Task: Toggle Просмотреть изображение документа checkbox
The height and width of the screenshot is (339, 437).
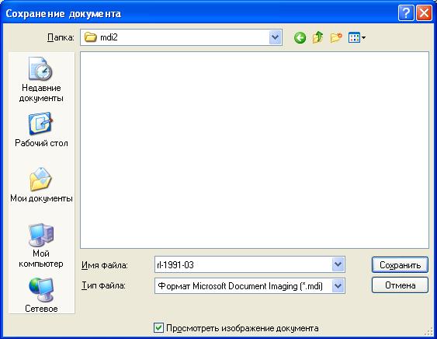Action: (x=158, y=327)
